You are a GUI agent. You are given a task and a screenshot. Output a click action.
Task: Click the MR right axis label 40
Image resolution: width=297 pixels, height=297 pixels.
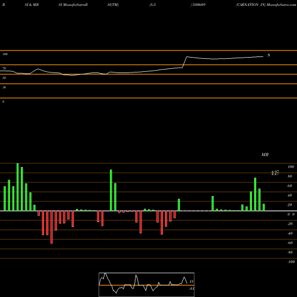click(290, 195)
